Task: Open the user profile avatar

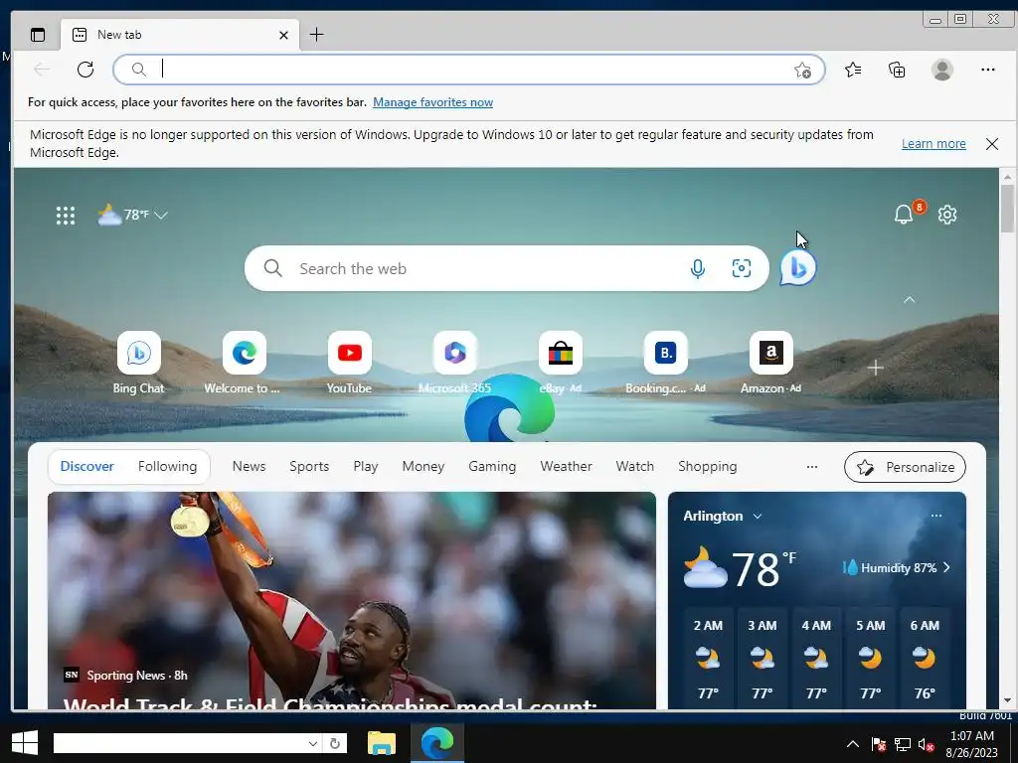Action: (942, 70)
